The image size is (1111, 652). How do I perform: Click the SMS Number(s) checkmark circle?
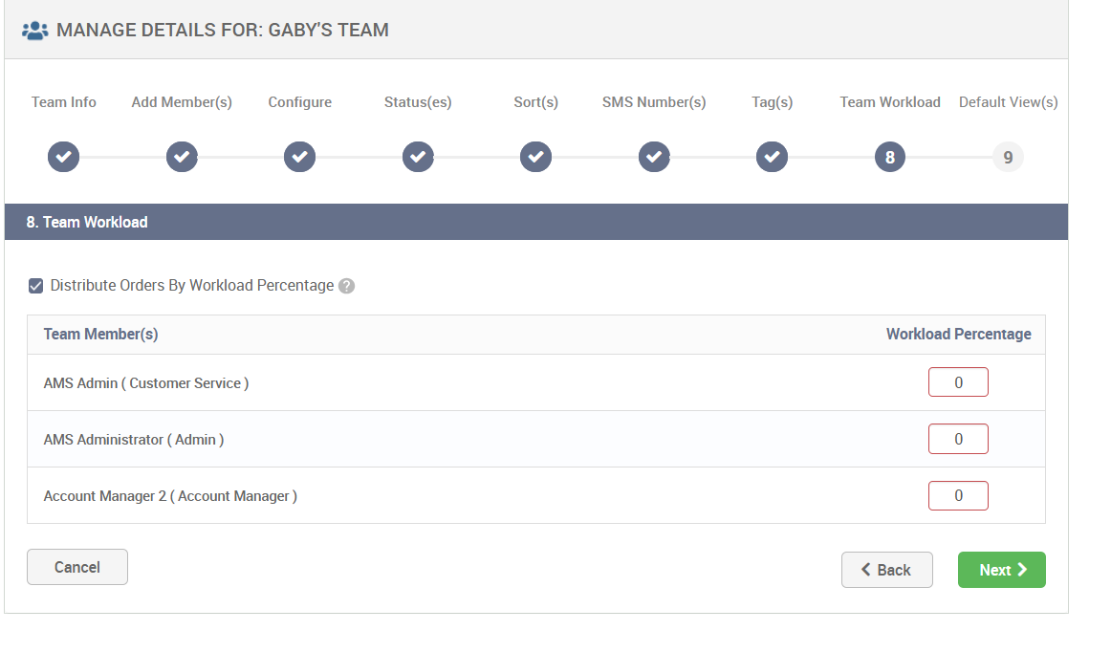click(654, 156)
